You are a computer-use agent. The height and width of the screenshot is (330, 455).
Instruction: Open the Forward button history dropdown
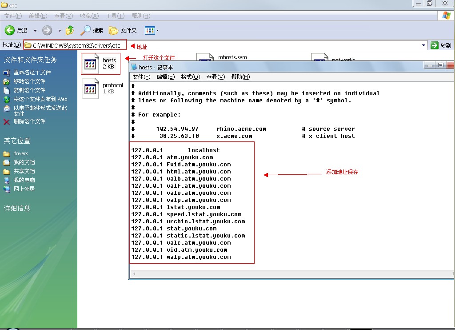point(60,30)
